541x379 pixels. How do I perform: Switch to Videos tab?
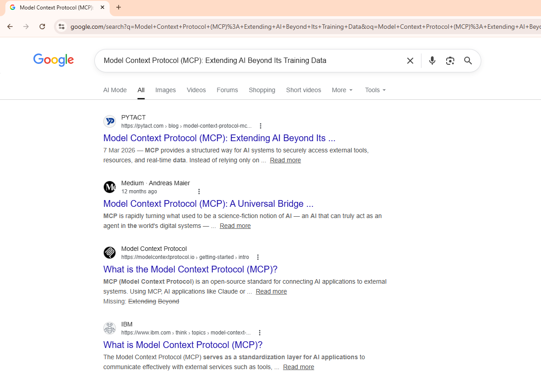coord(196,90)
